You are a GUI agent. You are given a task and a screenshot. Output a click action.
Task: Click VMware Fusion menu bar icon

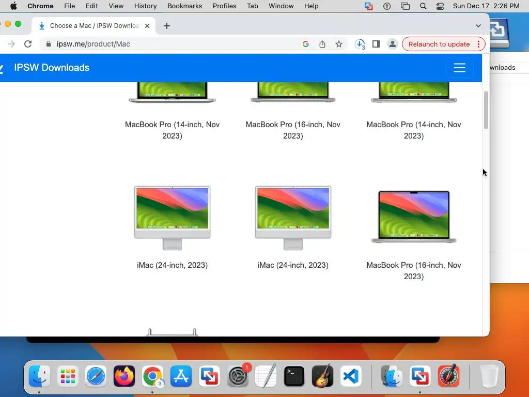tap(369, 6)
